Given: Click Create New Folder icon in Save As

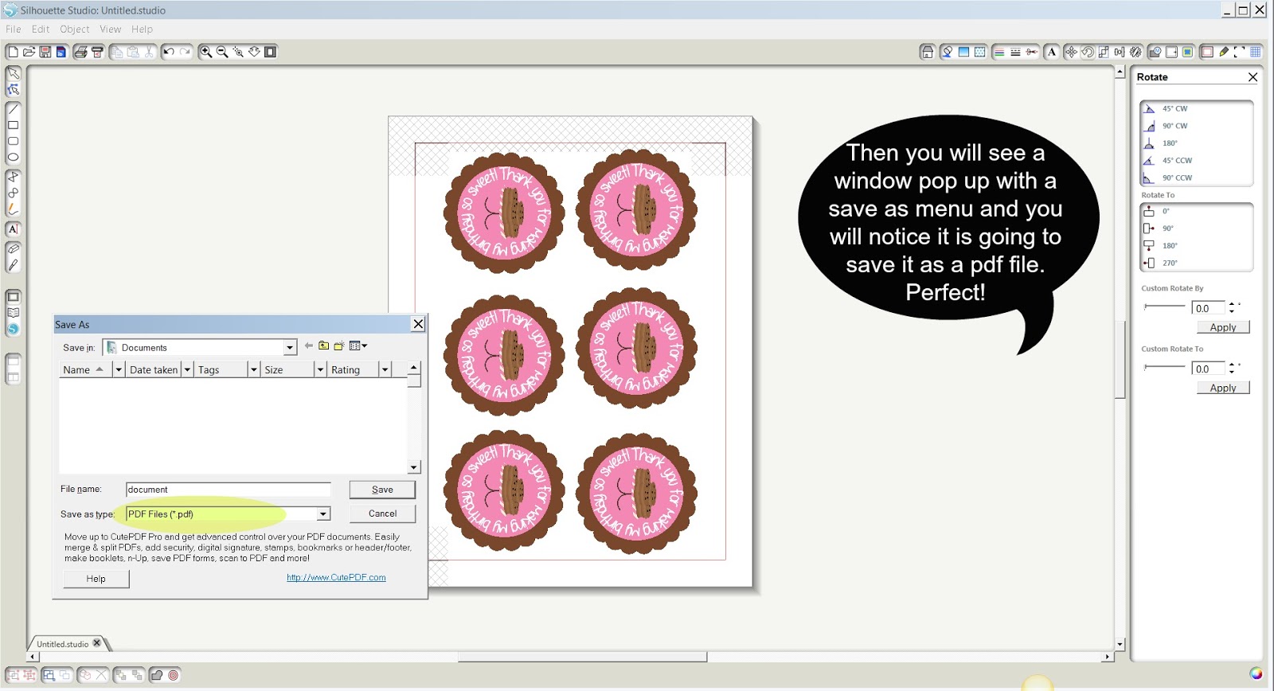Looking at the screenshot, I should [x=339, y=345].
